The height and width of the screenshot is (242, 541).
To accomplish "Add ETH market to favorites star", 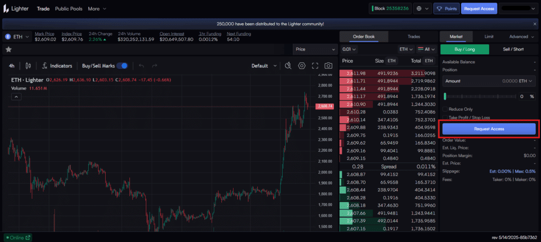I will pos(8,50).
